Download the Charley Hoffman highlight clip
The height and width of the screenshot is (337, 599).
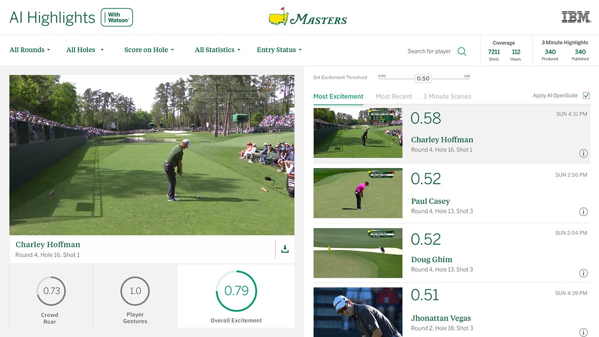click(x=285, y=249)
